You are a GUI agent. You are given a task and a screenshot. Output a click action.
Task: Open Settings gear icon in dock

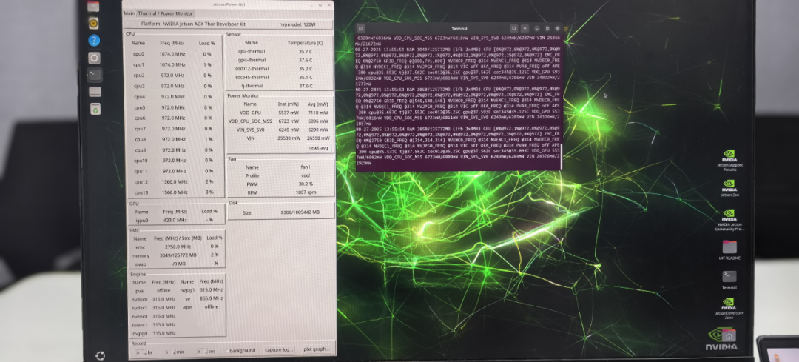[94, 58]
